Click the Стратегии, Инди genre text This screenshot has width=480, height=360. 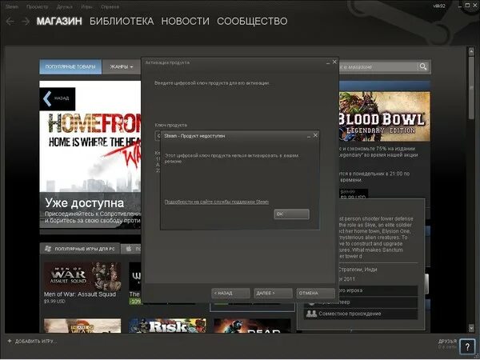pos(358,270)
